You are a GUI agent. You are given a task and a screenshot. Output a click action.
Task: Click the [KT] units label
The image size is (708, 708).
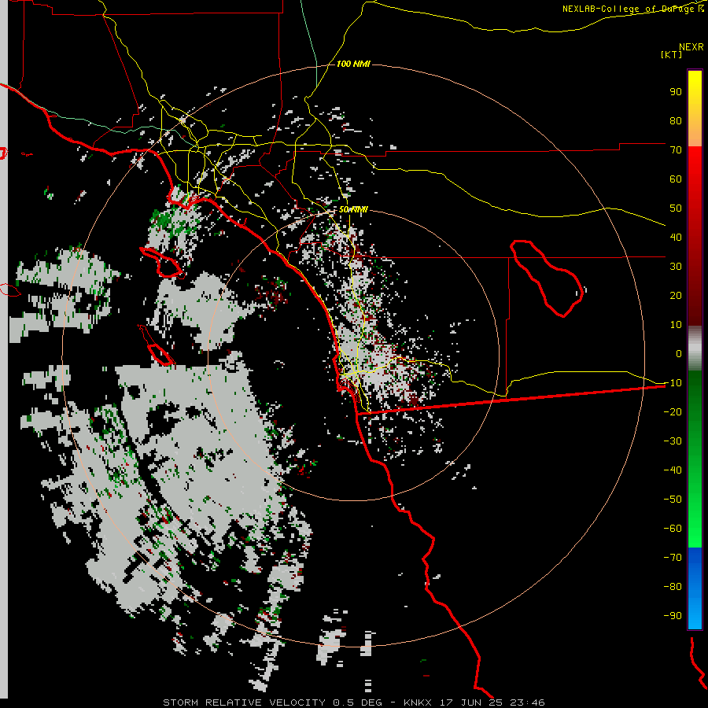tap(672, 54)
